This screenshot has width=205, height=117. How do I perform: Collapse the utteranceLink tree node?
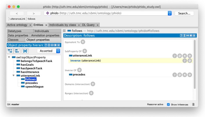13,75
